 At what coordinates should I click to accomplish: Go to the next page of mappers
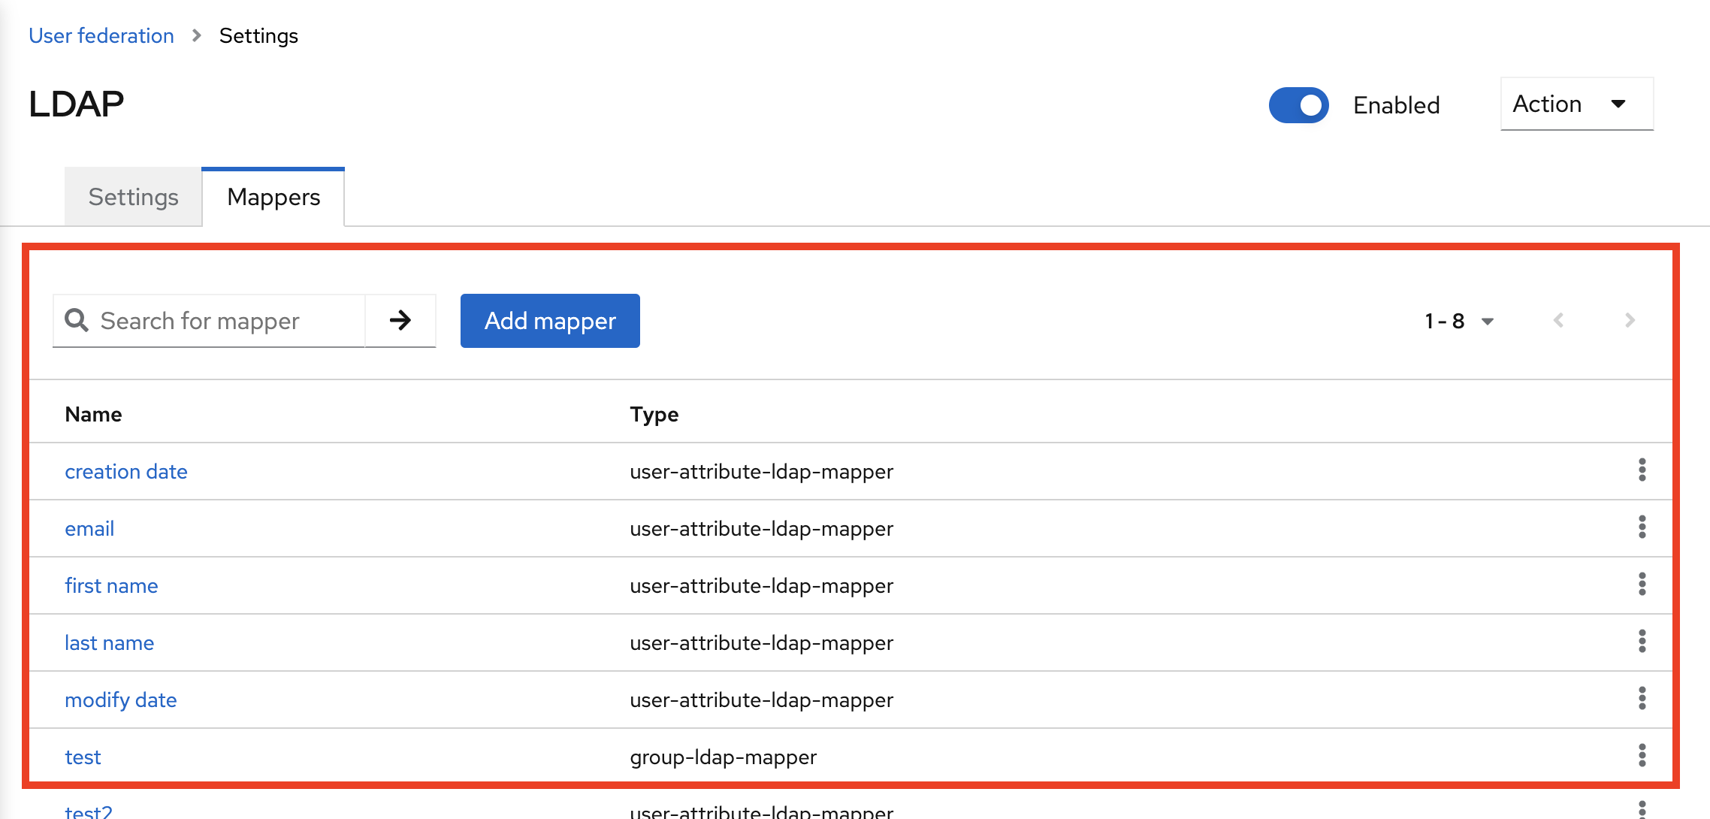1629,320
